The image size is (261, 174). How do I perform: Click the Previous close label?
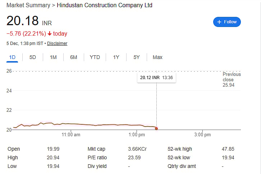click(231, 77)
